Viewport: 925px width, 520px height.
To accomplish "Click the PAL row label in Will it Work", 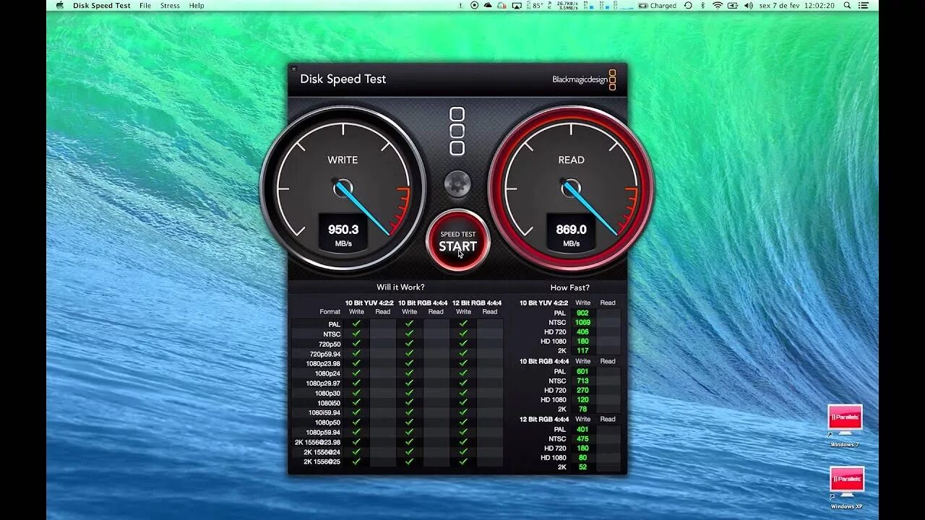I will (x=334, y=325).
